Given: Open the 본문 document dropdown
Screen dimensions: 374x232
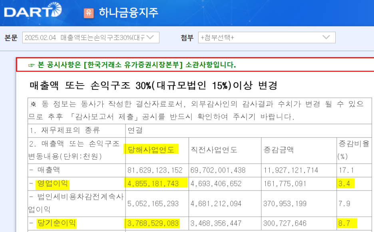Looking at the screenshot, I should coord(91,38).
